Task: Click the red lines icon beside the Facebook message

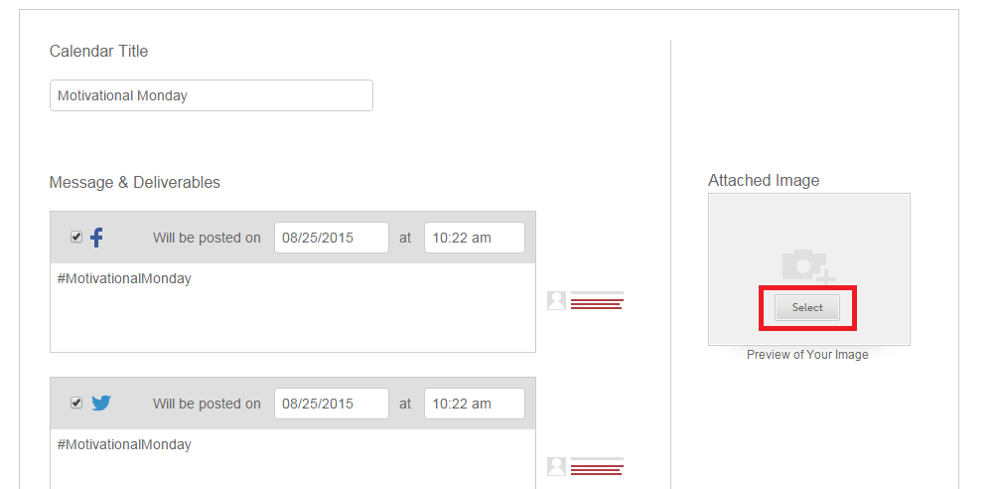Action: click(597, 301)
